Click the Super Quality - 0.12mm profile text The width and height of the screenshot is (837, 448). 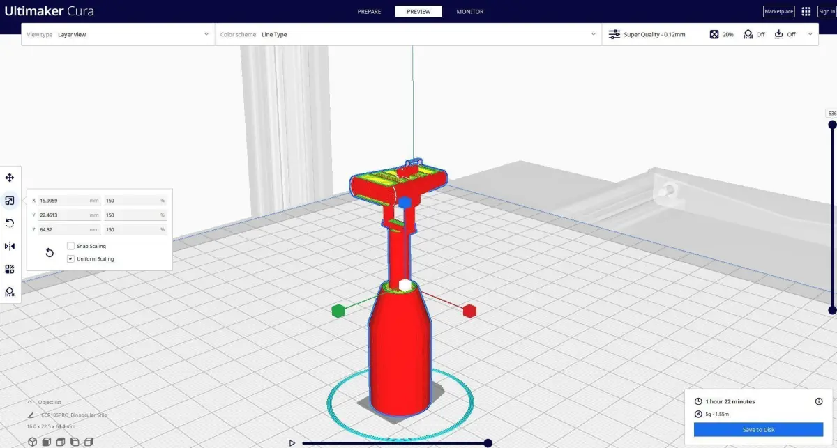[x=654, y=34]
